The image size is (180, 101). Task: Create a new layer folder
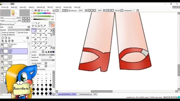coord(9,38)
